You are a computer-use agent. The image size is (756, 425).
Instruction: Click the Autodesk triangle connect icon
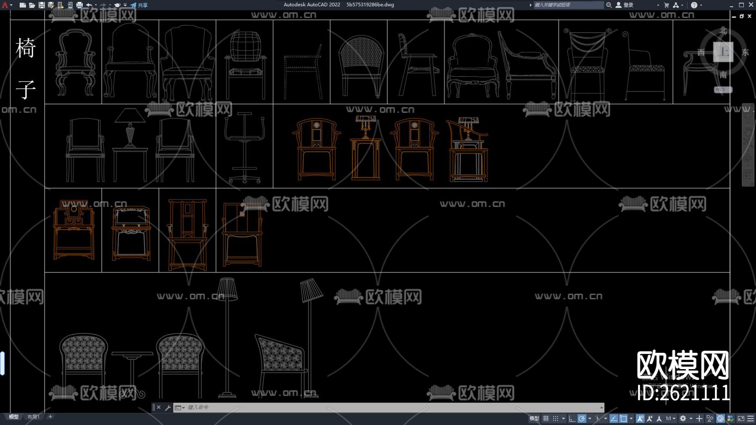pos(676,5)
